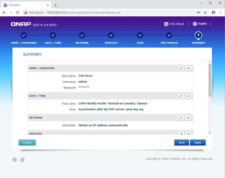Bookmark this page with star icon
Screen dimensions: 225x178
(205, 12)
